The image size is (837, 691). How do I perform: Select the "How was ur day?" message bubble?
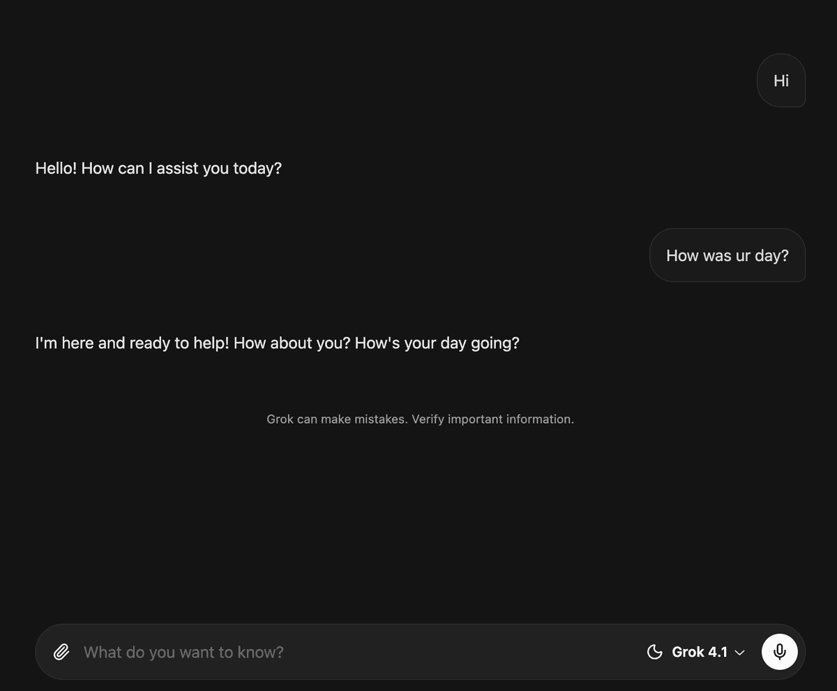click(x=727, y=255)
